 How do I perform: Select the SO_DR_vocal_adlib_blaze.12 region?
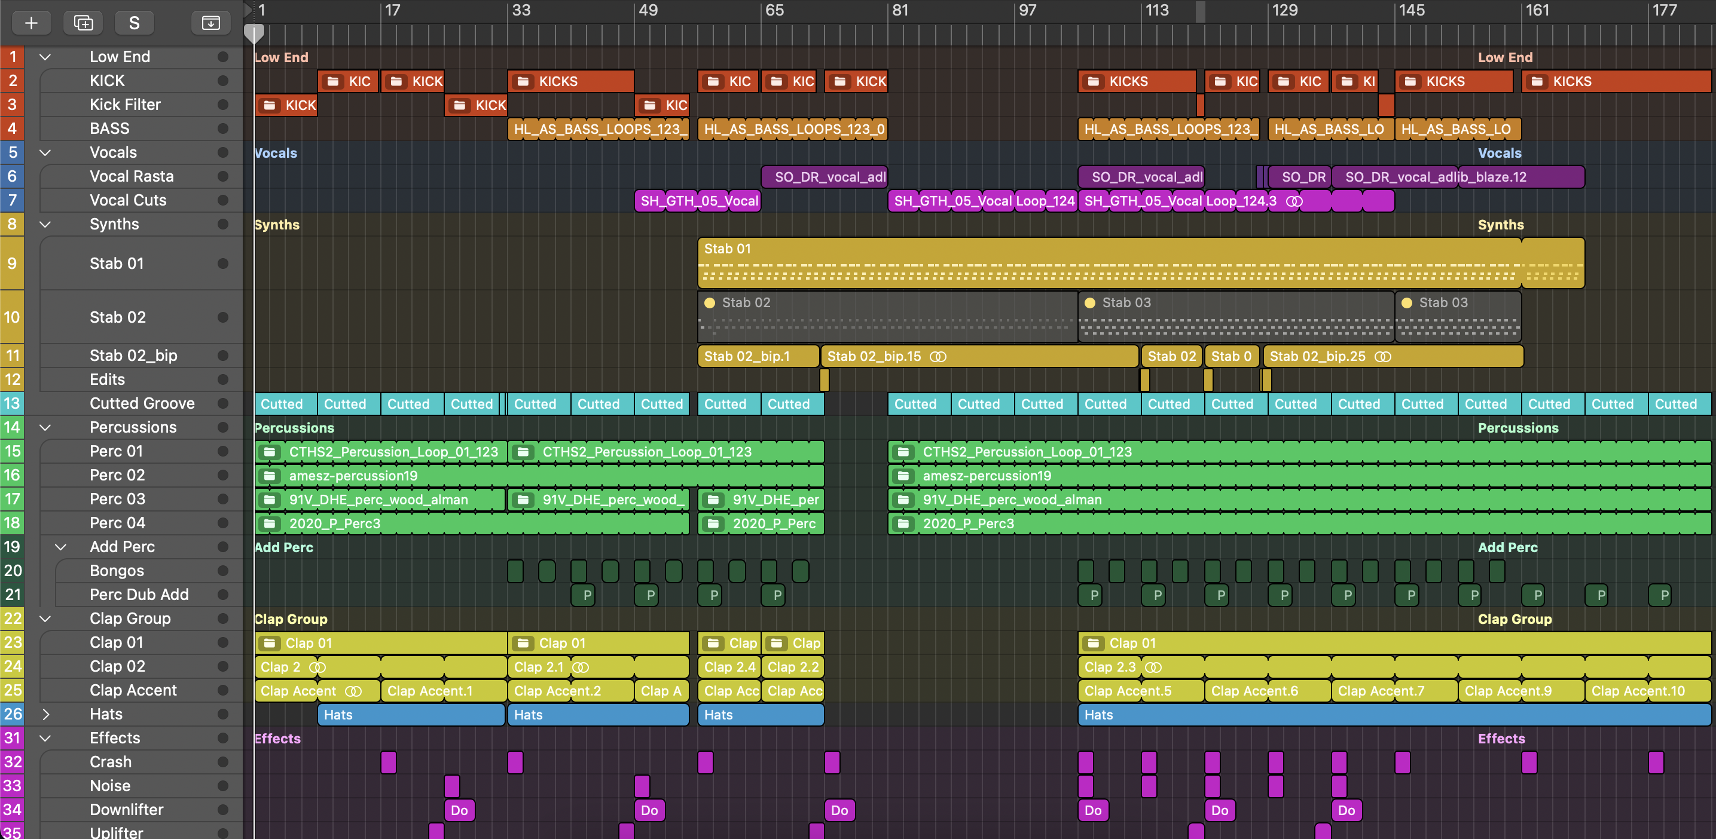1458,177
